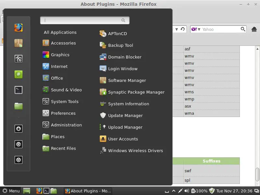The image size is (260, 195).
Task: Open Terminal from the favorites sidebar
Action: 19,90
